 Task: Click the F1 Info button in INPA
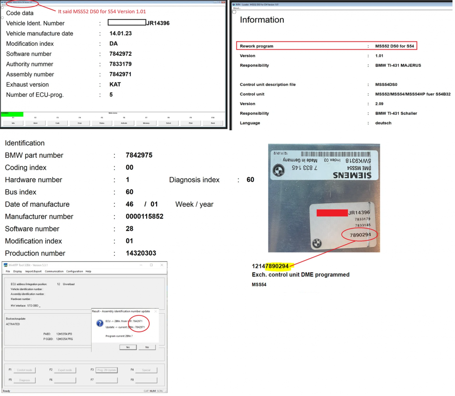coord(13,123)
